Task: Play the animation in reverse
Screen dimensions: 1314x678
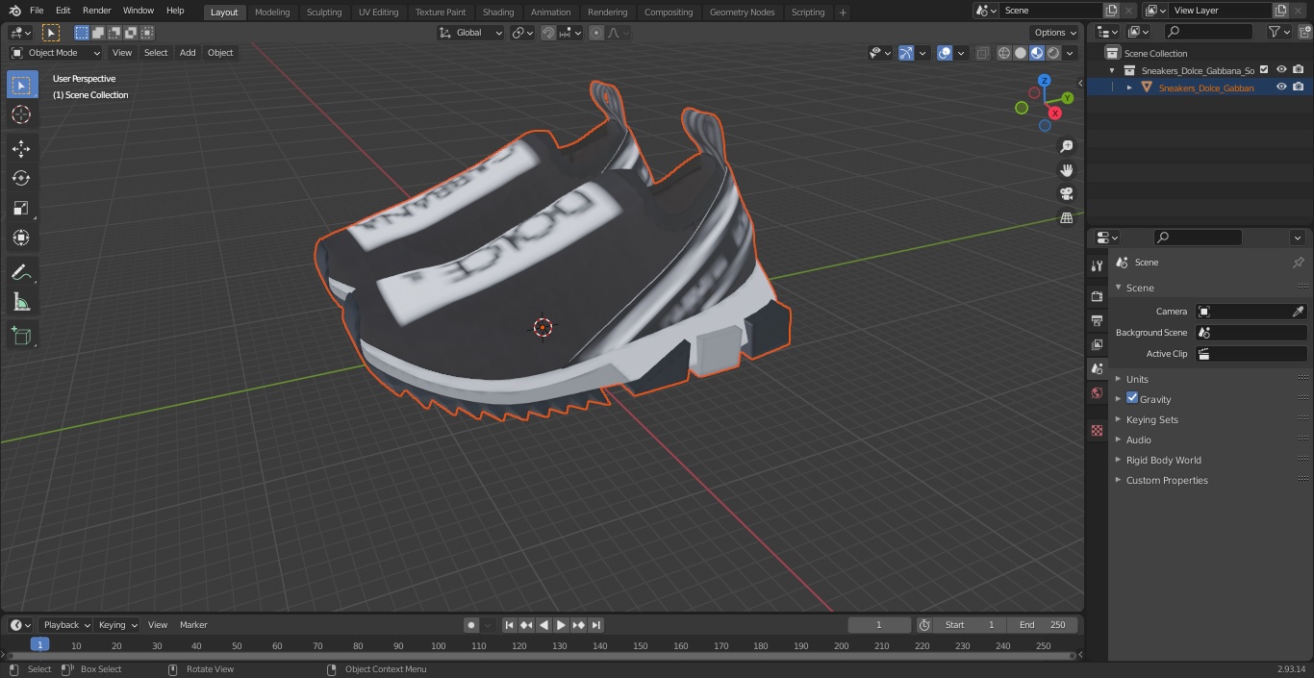Action: tap(543, 625)
